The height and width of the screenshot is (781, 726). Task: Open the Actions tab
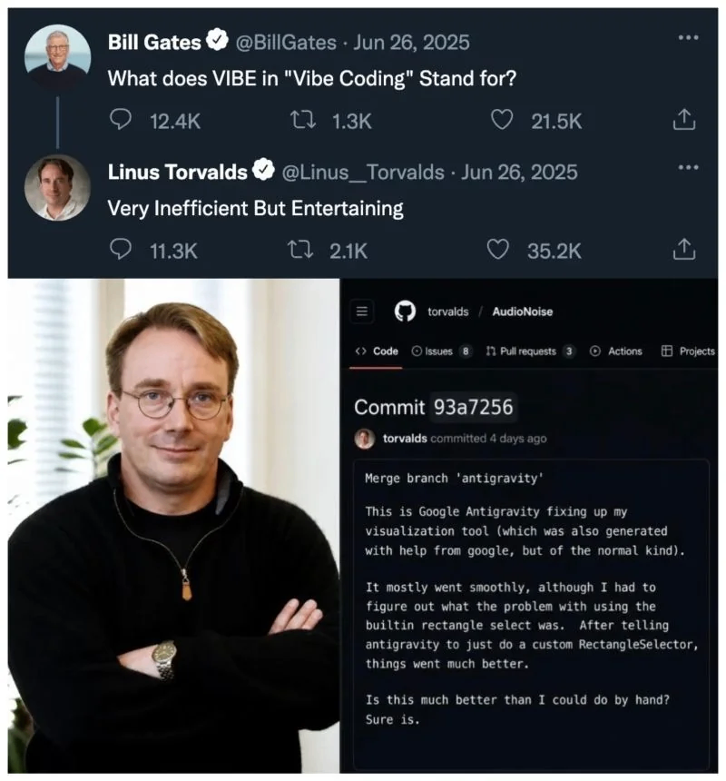tap(615, 351)
